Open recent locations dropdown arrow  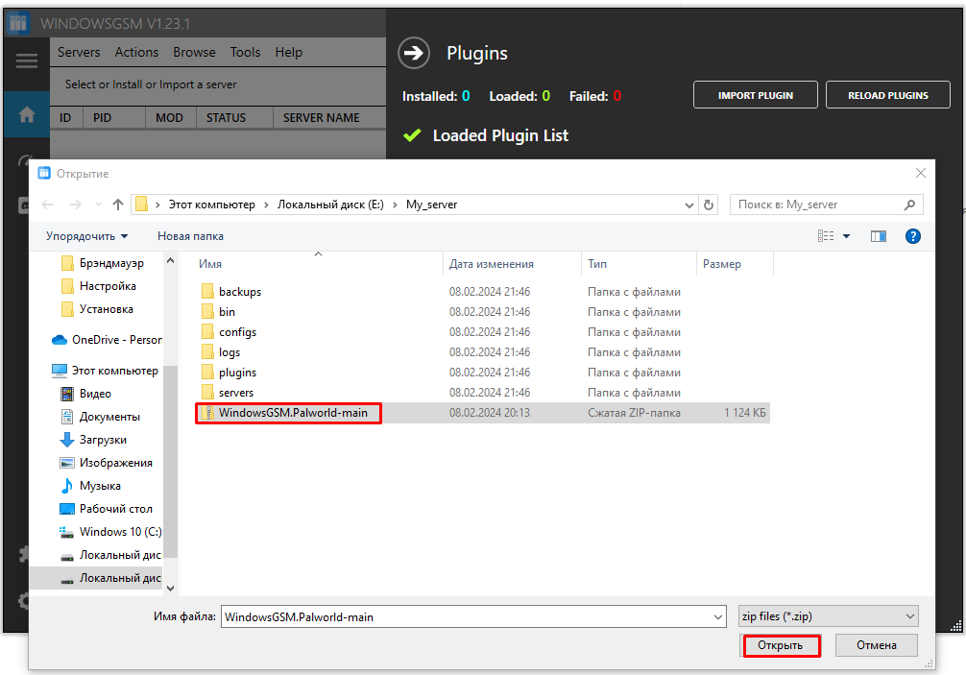click(97, 205)
